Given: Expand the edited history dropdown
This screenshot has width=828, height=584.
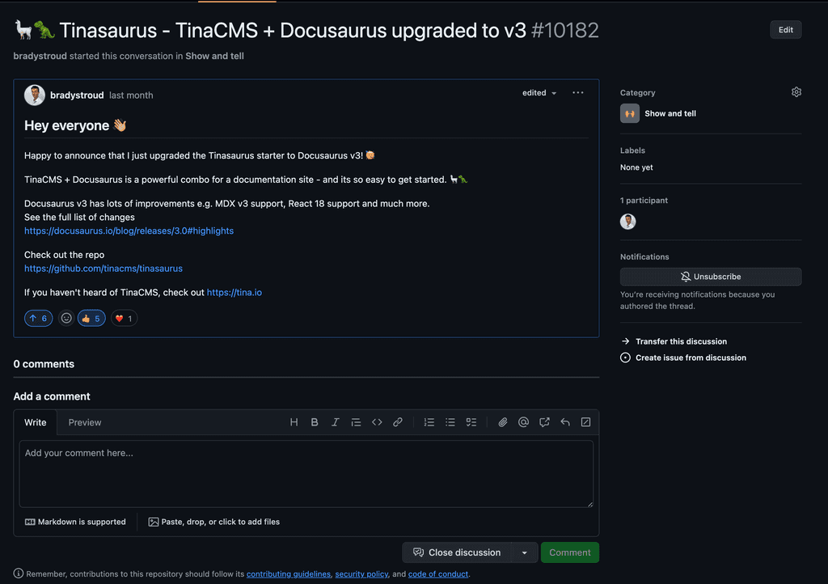Looking at the screenshot, I should coord(539,93).
